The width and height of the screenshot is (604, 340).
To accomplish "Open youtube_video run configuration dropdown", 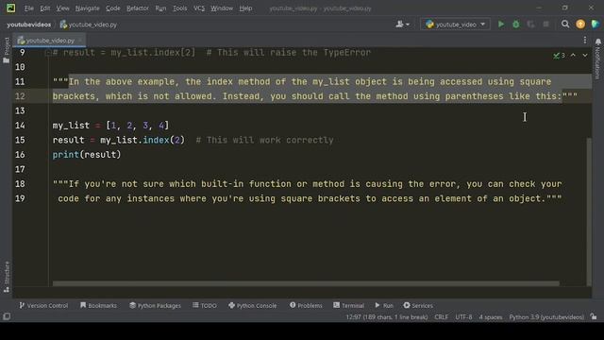I will [455, 25].
